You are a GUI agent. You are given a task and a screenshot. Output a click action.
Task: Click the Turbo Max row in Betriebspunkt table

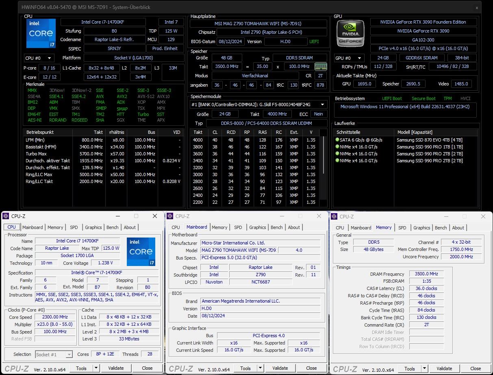(102, 154)
